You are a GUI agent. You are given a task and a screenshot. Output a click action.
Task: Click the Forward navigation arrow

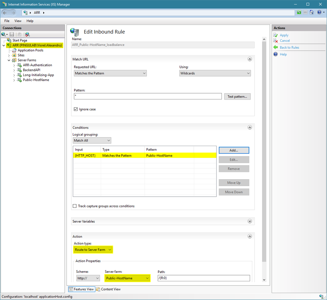[13, 13]
